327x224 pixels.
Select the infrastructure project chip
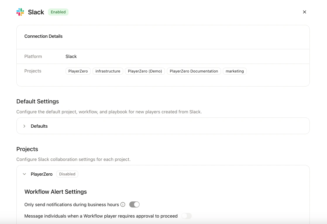108,71
